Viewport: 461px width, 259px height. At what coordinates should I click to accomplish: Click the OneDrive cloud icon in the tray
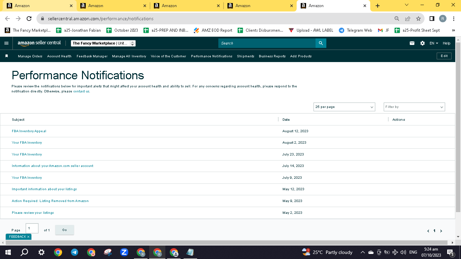tap(371, 252)
